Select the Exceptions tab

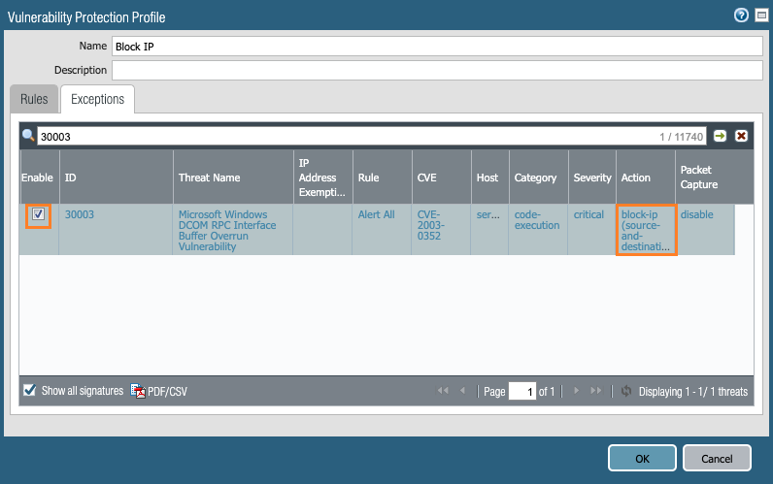coord(98,99)
